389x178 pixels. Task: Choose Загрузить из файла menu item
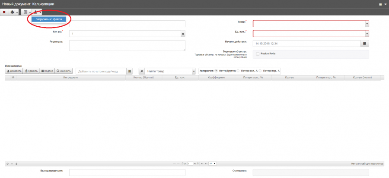[x=48, y=19]
